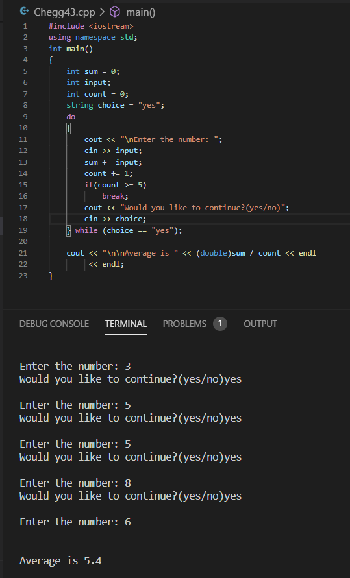Click the "\nEnter the number: " string
The height and width of the screenshot is (578, 350).
169,139
